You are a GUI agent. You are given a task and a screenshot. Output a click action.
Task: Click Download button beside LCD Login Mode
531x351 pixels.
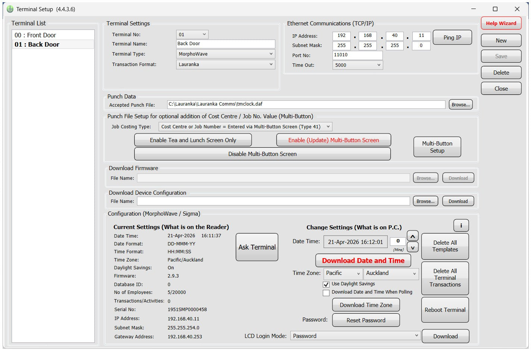[x=446, y=336]
